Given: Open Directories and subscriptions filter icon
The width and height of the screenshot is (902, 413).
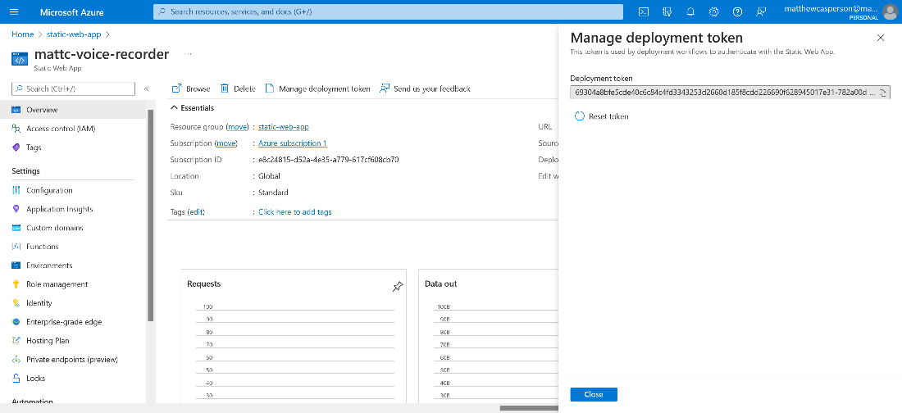Looking at the screenshot, I should (667, 11).
